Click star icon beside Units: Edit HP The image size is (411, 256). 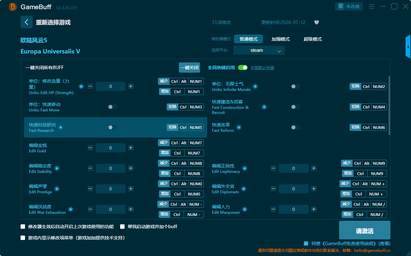81,86
